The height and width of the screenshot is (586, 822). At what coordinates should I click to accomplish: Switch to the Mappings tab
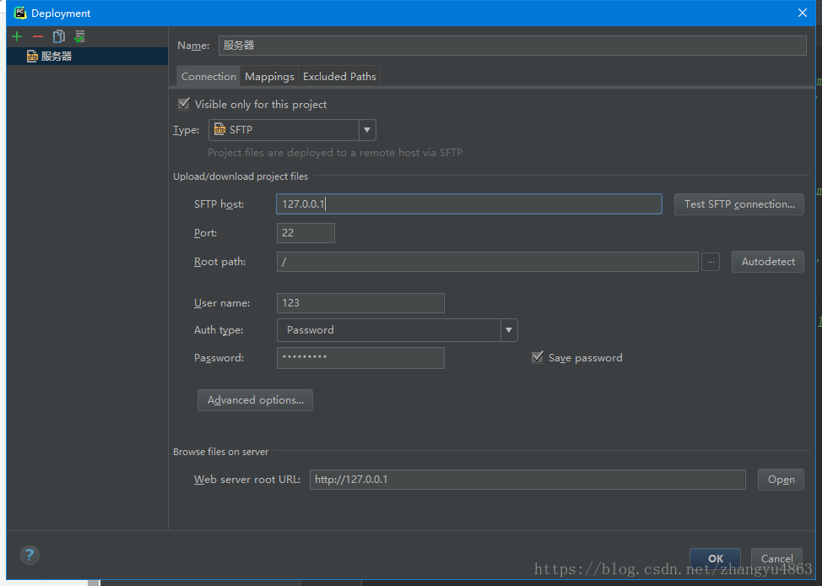point(269,77)
